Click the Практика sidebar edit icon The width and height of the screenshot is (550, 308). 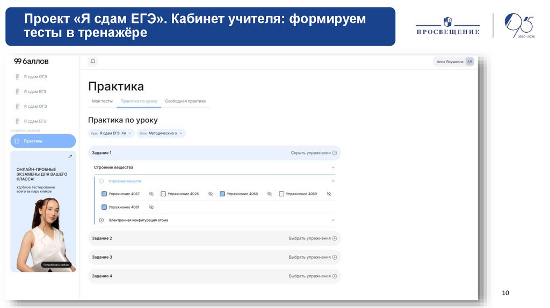pyautogui.click(x=17, y=141)
